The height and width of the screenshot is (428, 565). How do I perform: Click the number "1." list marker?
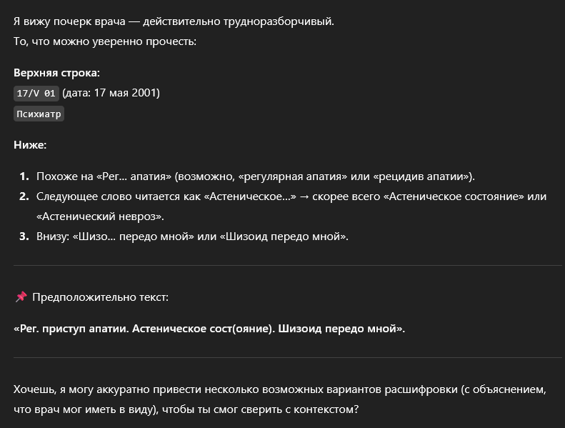[x=24, y=176]
